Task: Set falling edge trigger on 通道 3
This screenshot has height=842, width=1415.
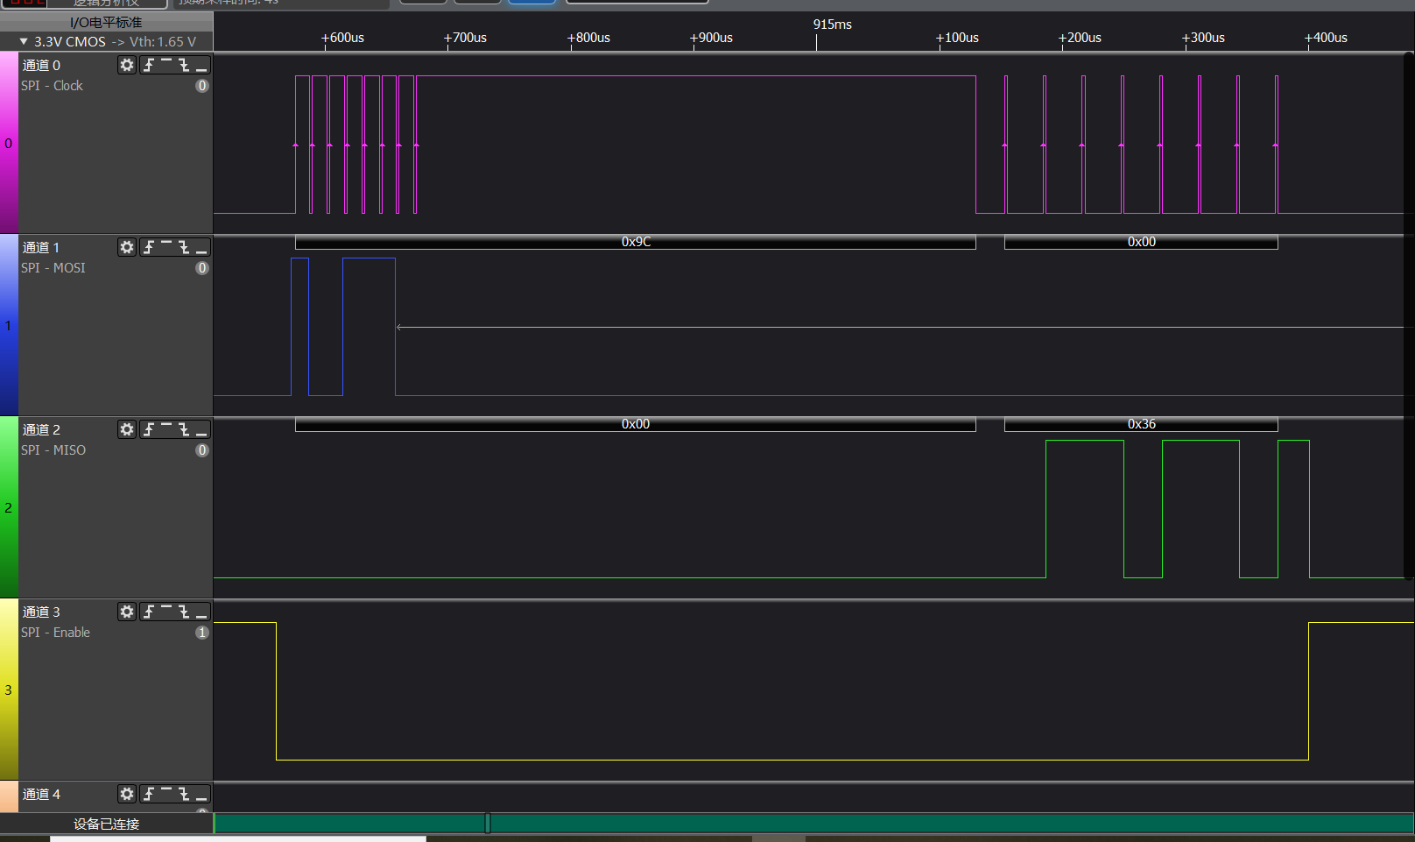Action: [x=184, y=612]
